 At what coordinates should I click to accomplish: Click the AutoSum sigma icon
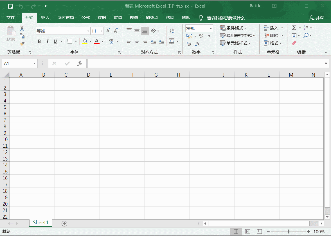tap(294, 28)
